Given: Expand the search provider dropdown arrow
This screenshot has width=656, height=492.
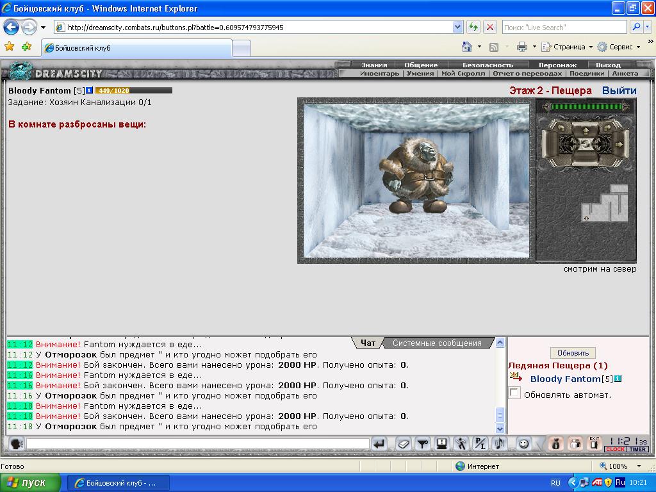Looking at the screenshot, I should (x=648, y=27).
